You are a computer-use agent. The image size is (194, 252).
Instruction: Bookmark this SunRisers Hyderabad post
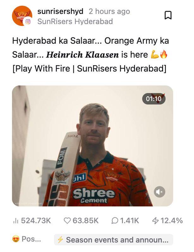click(168, 15)
